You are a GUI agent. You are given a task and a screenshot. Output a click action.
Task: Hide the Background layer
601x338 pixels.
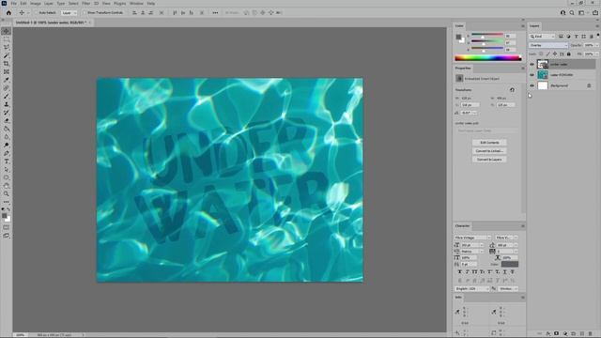[532, 85]
